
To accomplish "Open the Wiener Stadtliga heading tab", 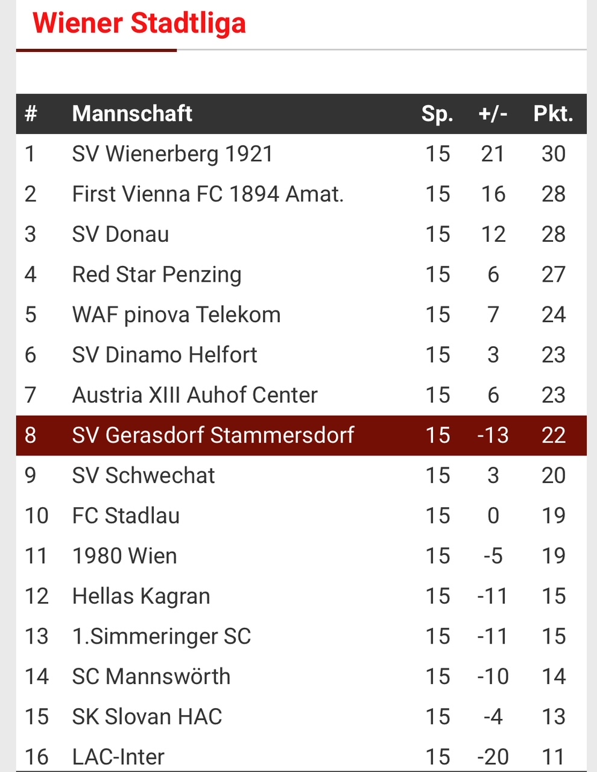I will pos(139,24).
